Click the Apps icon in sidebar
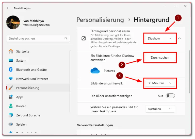Image resolution: width=195 pixels, height=139 pixels. (11, 97)
